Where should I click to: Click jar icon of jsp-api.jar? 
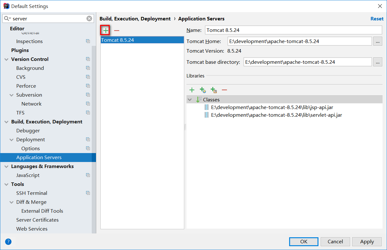[x=207, y=107]
